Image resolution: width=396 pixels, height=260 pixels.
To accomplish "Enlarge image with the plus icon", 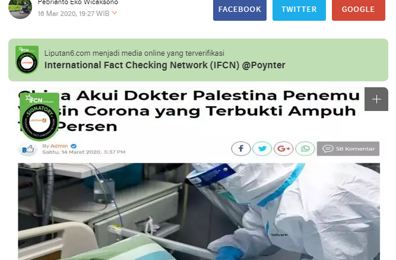I will coord(376,99).
